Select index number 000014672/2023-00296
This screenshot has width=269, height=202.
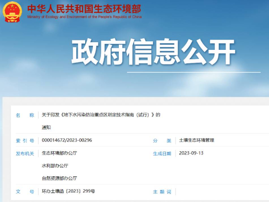[x=67, y=140]
